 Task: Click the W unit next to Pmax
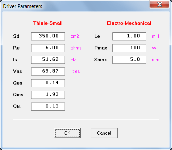point(154,48)
